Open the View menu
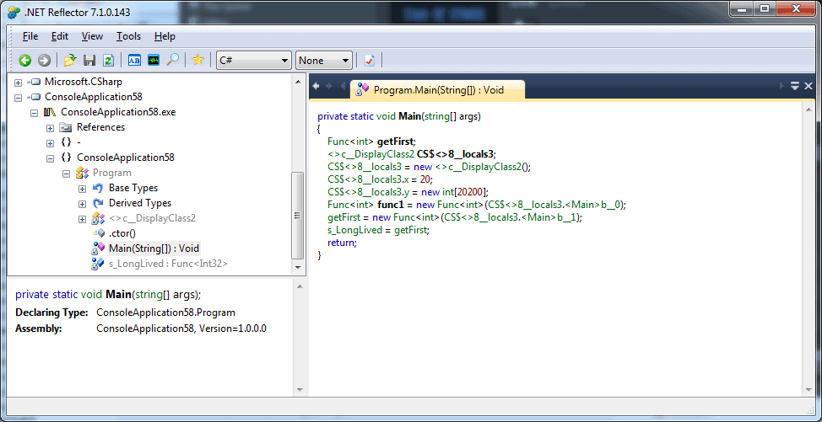Image resolution: width=822 pixels, height=422 pixels. point(92,36)
